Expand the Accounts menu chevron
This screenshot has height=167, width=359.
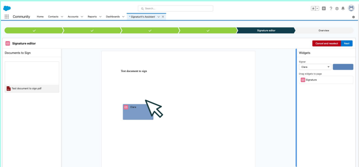click(x=82, y=17)
